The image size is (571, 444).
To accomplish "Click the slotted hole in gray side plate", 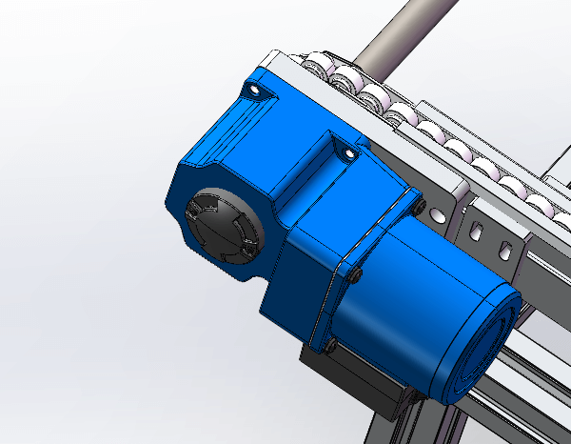I will [478, 231].
